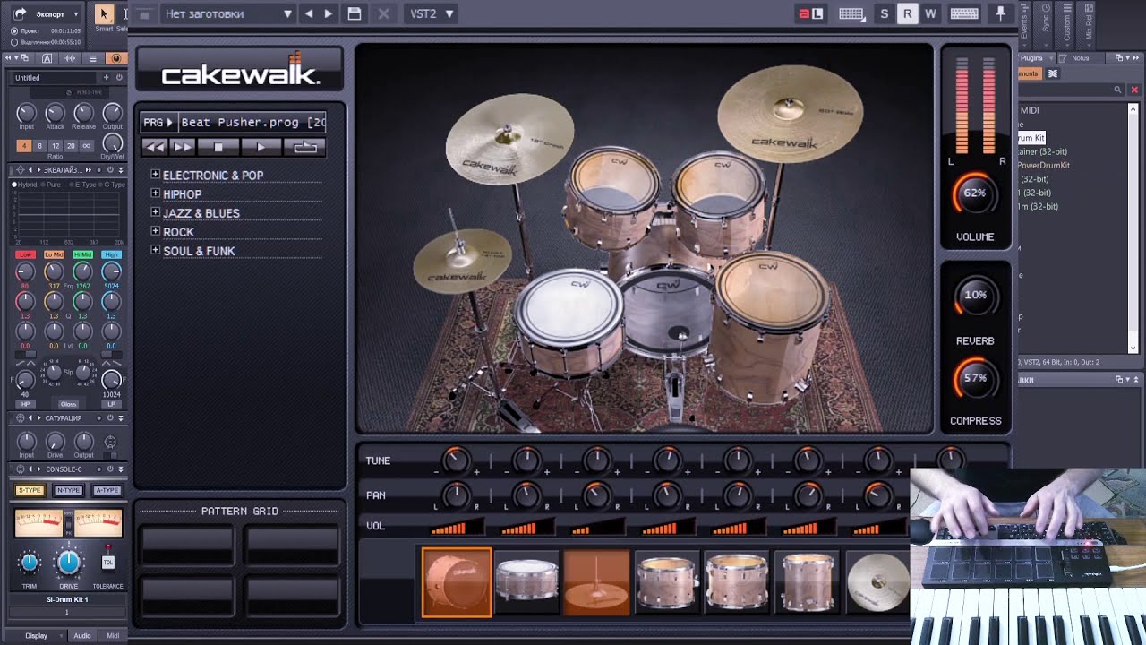Play the Beat Pusher pattern
The image size is (1146, 645).
(x=261, y=147)
